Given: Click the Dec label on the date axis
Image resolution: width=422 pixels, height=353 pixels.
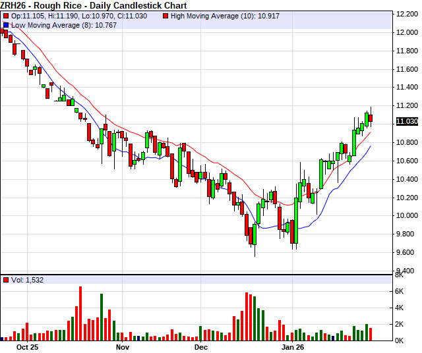Looking at the screenshot, I should point(201,346).
